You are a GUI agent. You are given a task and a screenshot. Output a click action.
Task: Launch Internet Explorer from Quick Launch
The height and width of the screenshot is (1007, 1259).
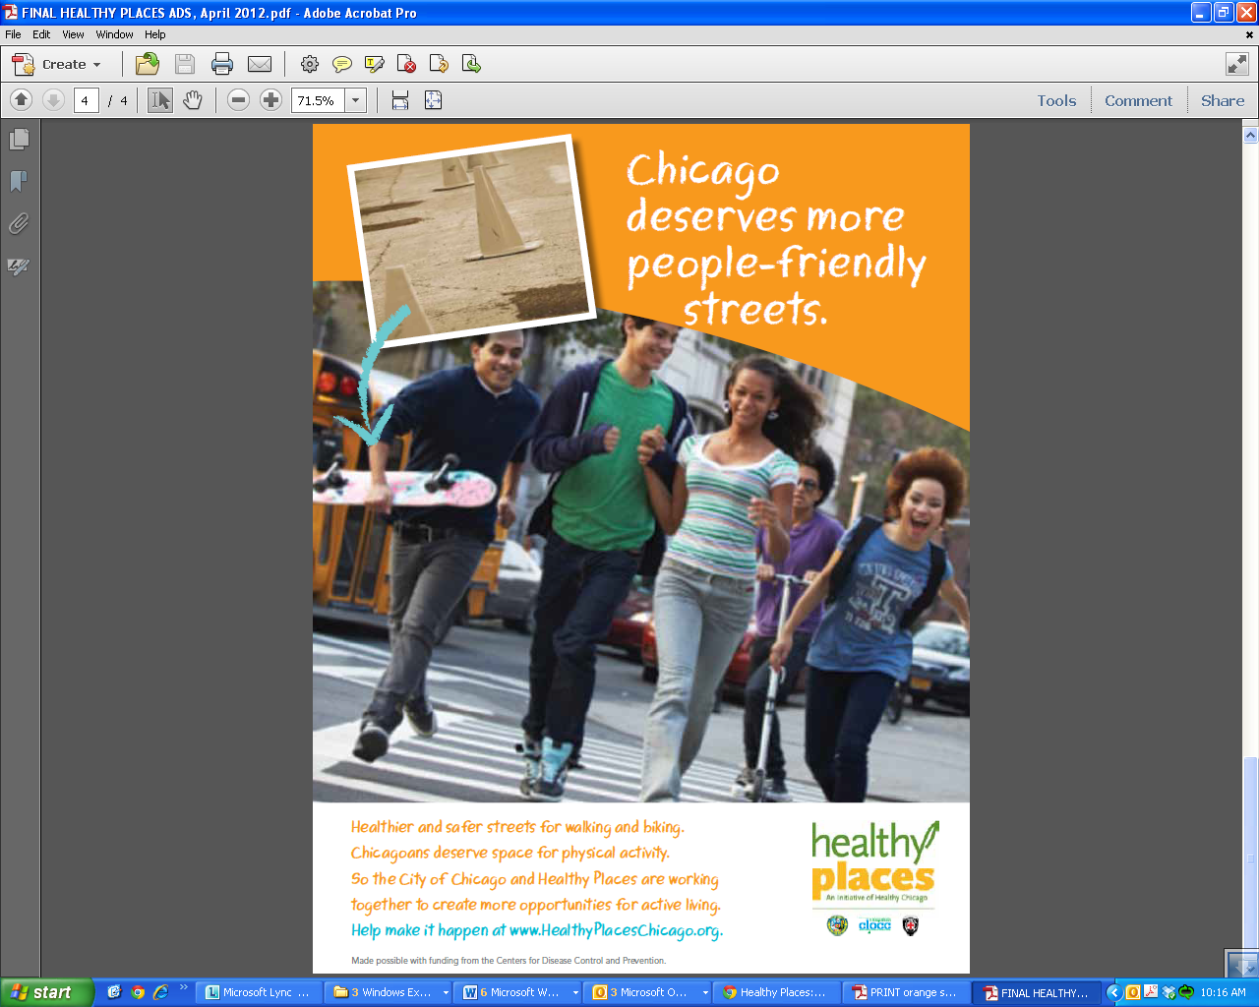tap(161, 992)
